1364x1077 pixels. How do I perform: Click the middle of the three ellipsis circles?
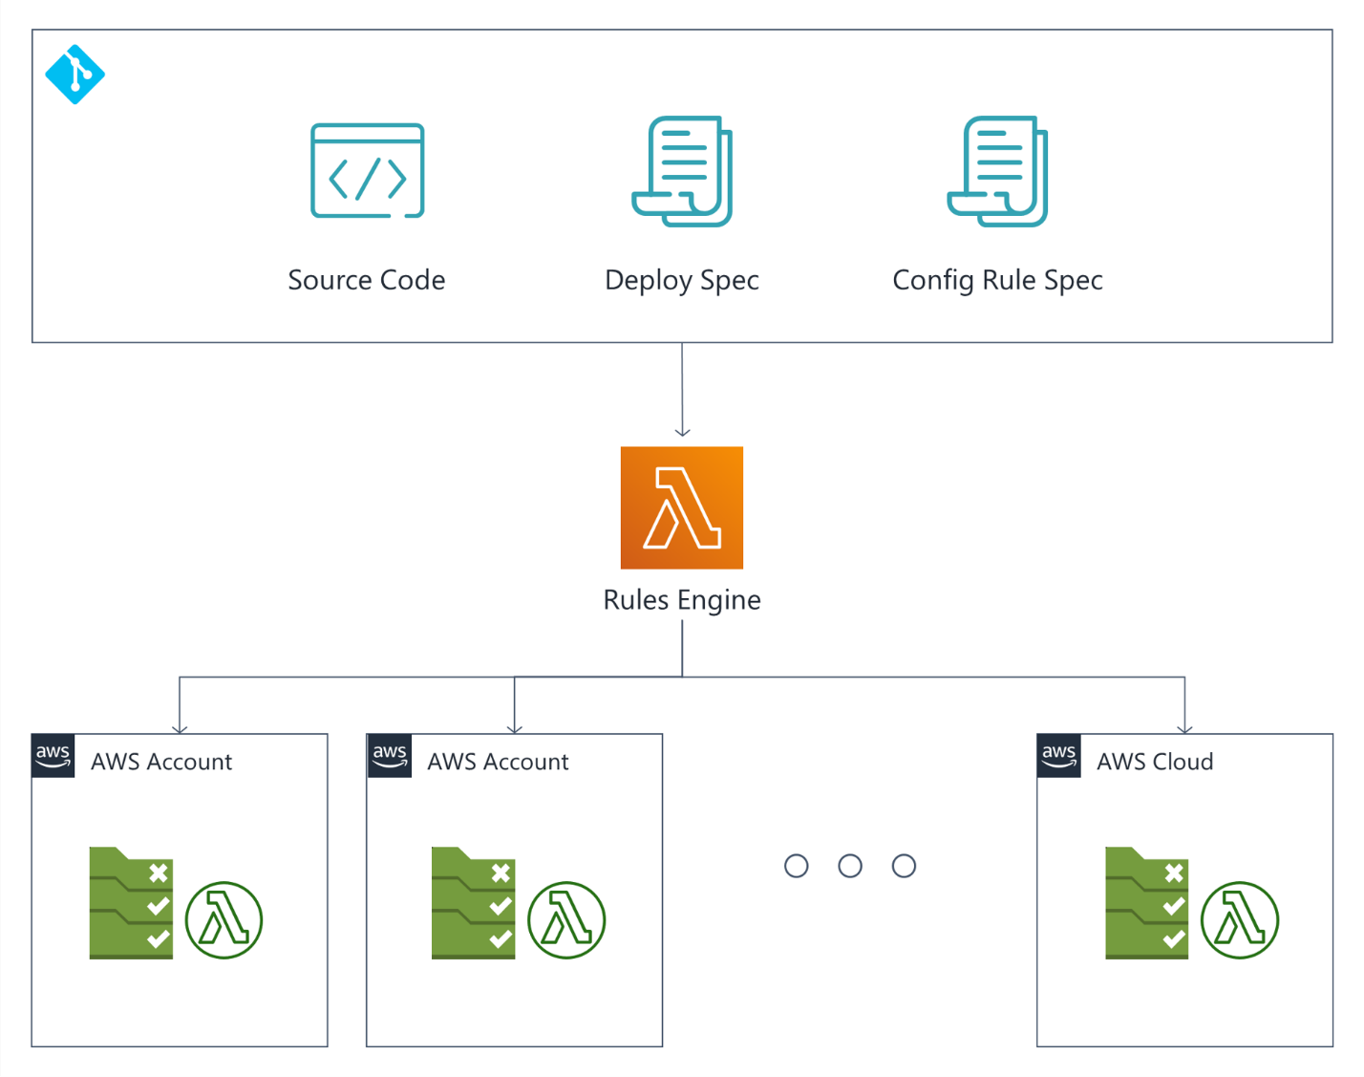(x=850, y=866)
